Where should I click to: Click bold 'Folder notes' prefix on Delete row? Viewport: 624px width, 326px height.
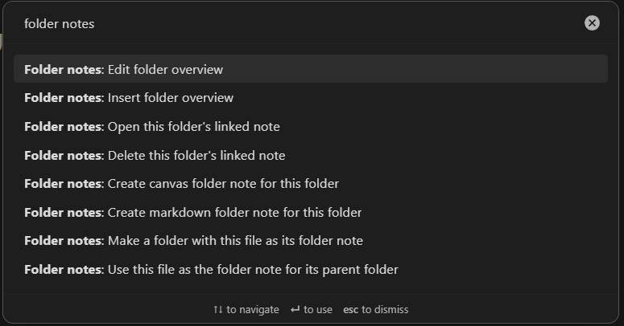click(x=64, y=155)
